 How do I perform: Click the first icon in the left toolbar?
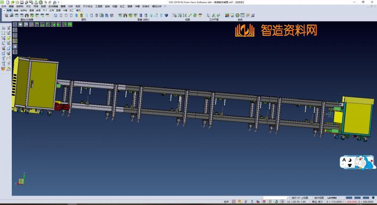pos(4,28)
